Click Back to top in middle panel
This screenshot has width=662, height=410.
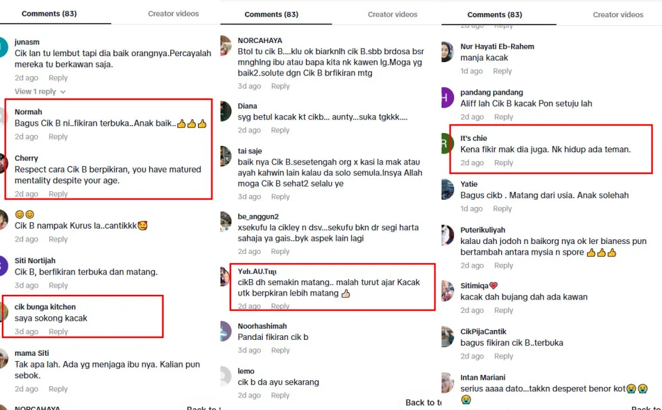tap(423, 403)
